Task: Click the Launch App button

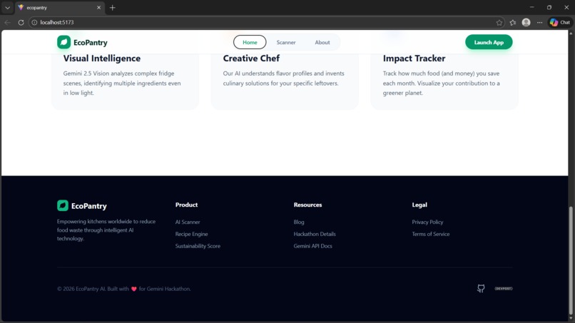Action: pos(489,42)
